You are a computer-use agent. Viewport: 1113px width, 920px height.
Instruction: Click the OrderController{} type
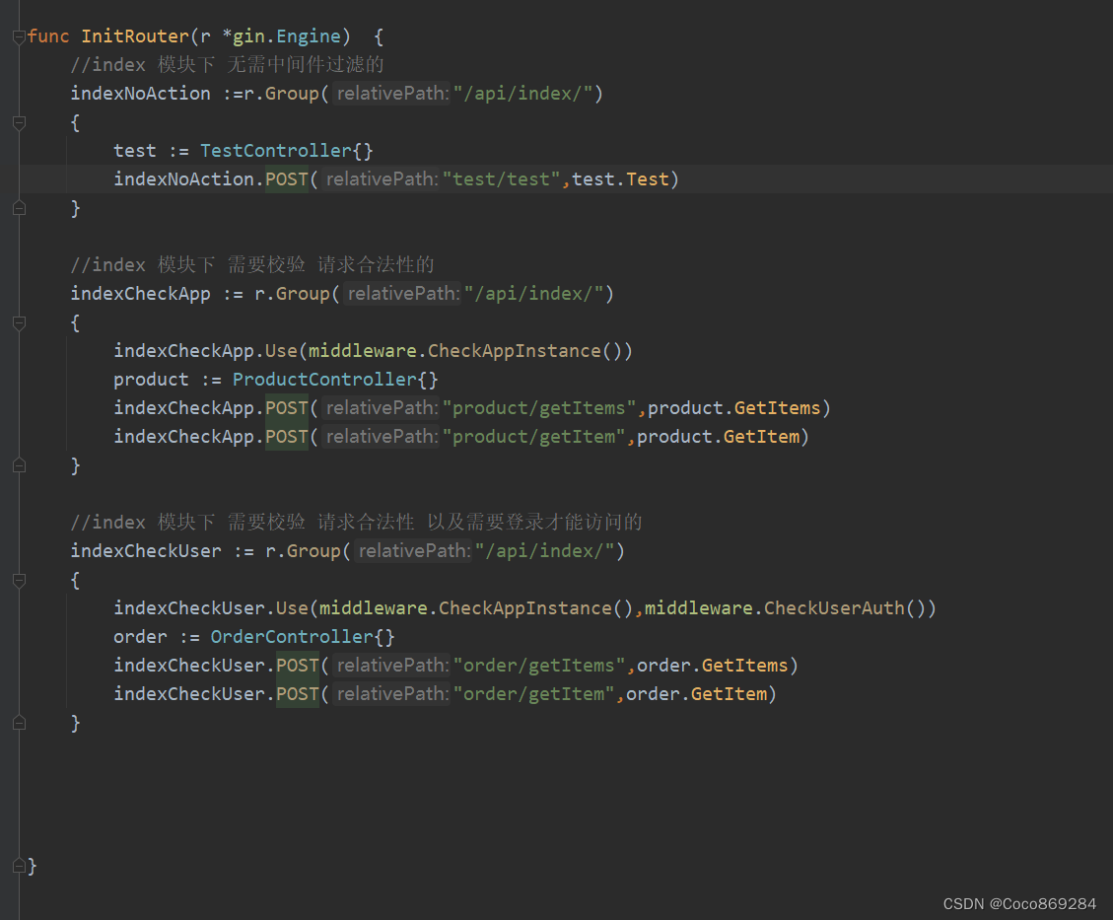303,637
